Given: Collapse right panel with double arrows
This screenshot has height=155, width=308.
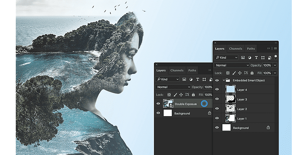Looking at the screenshot, I should coord(276,43).
